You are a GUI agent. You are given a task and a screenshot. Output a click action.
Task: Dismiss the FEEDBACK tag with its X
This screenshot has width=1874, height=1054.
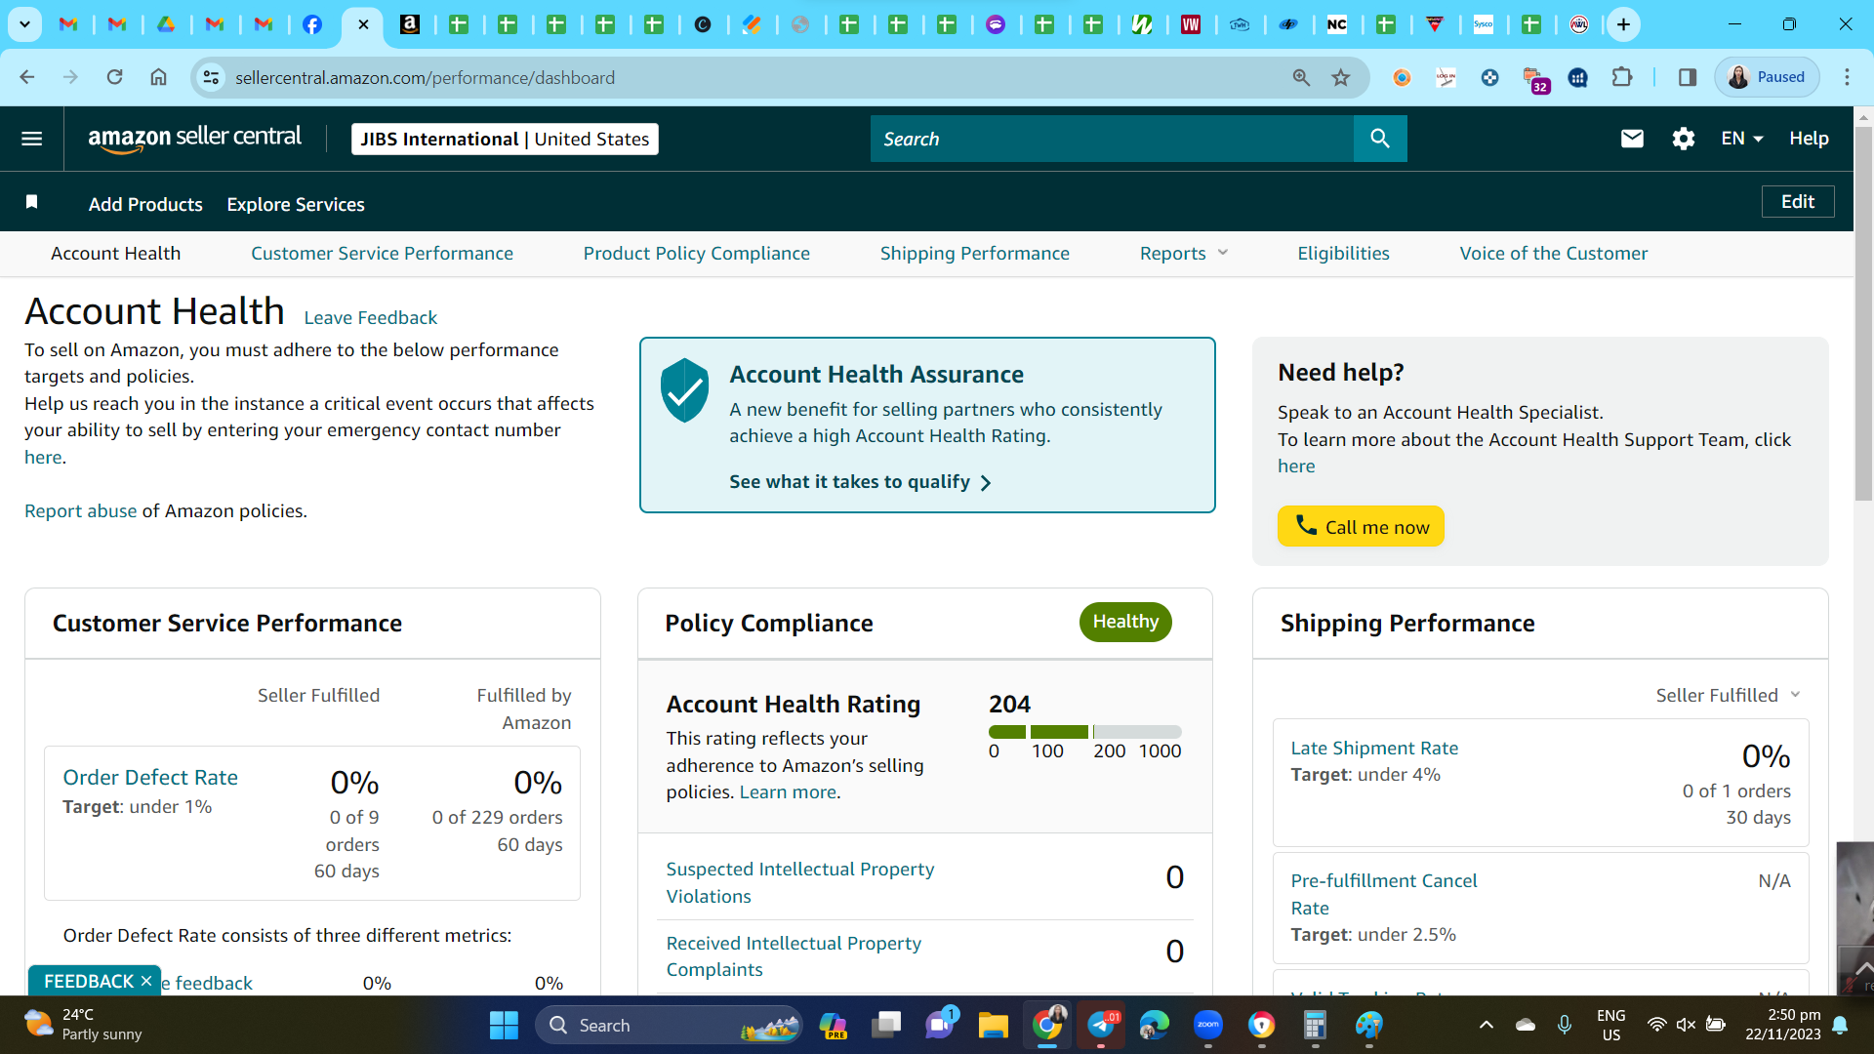(x=146, y=981)
